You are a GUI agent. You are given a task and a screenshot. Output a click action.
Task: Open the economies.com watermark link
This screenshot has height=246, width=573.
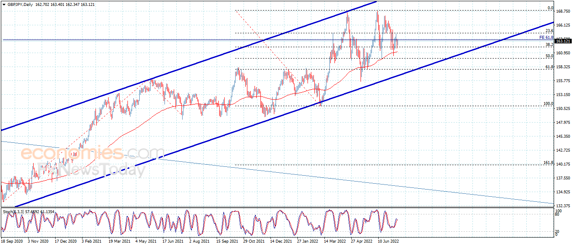(93, 154)
